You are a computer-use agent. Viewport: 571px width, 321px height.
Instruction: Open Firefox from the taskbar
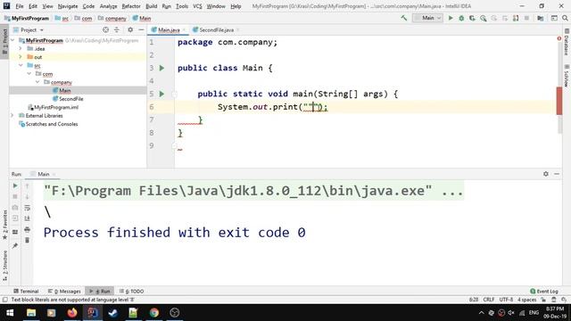[72, 313]
